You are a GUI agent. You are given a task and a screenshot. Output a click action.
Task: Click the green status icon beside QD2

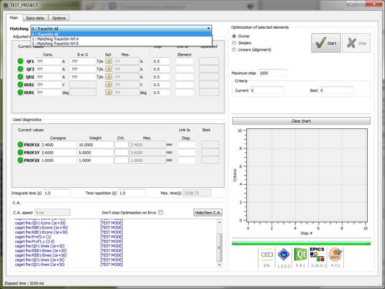pos(20,77)
